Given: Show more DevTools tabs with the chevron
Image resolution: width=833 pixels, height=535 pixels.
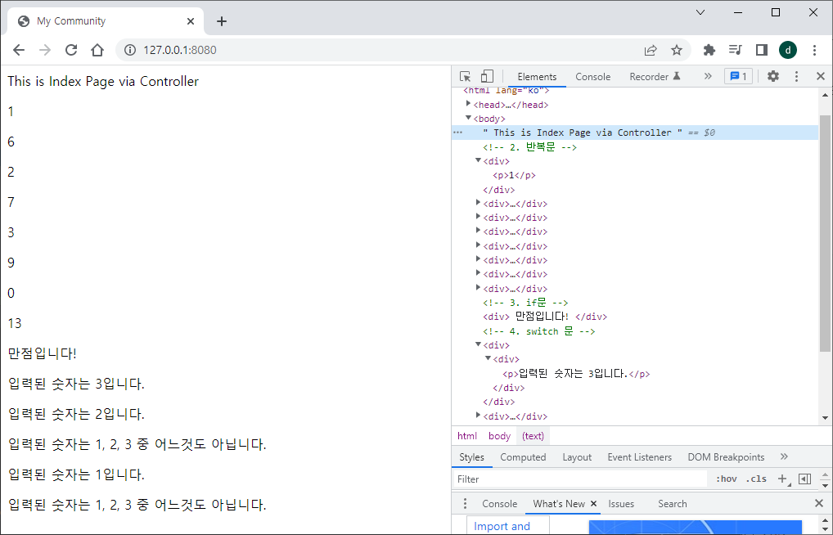Looking at the screenshot, I should coord(708,77).
